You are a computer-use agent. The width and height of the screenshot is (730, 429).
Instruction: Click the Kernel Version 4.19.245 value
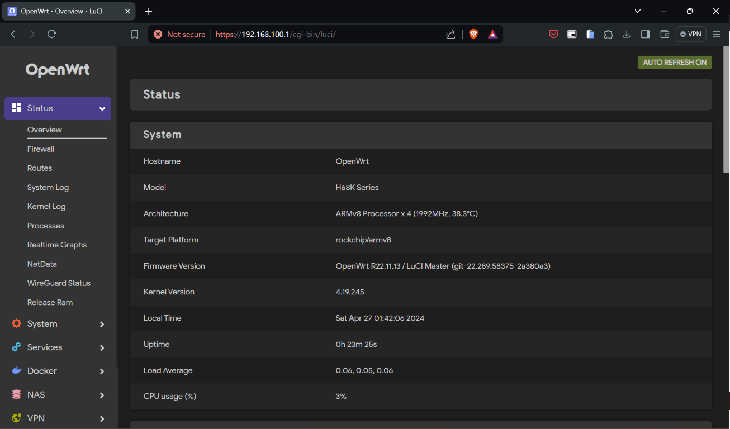(x=350, y=292)
